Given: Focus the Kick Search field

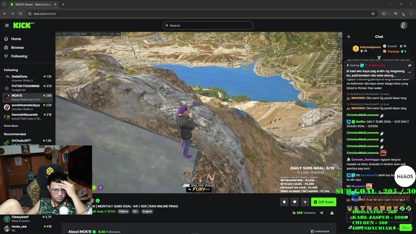Looking at the screenshot, I should click(x=208, y=25).
